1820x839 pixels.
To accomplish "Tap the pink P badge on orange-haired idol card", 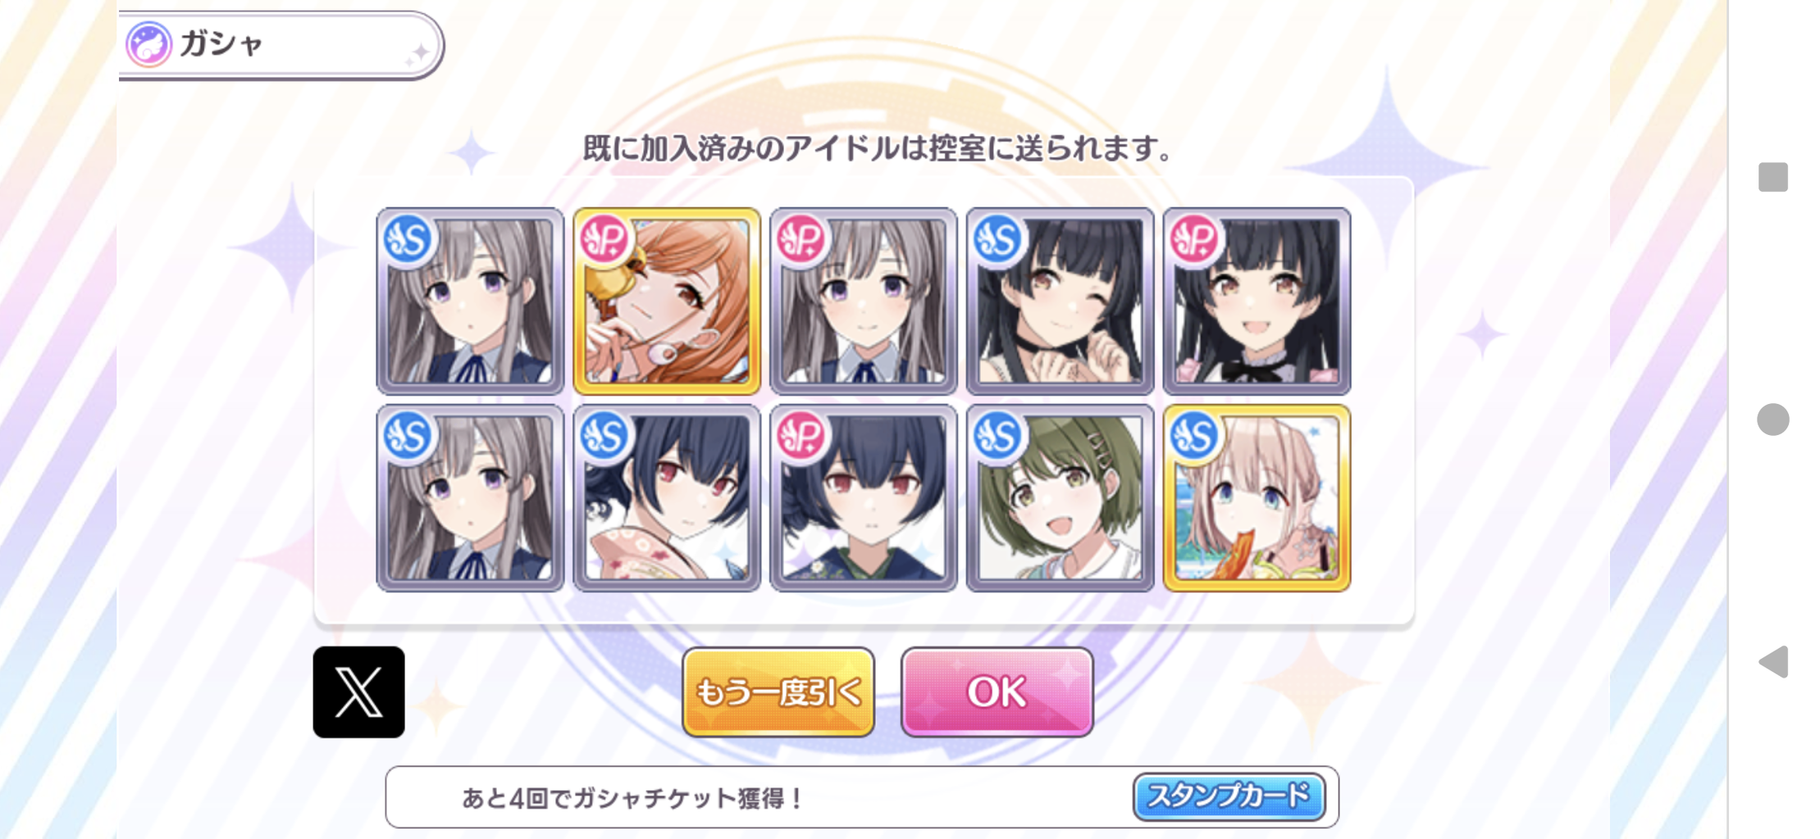I will 604,239.
